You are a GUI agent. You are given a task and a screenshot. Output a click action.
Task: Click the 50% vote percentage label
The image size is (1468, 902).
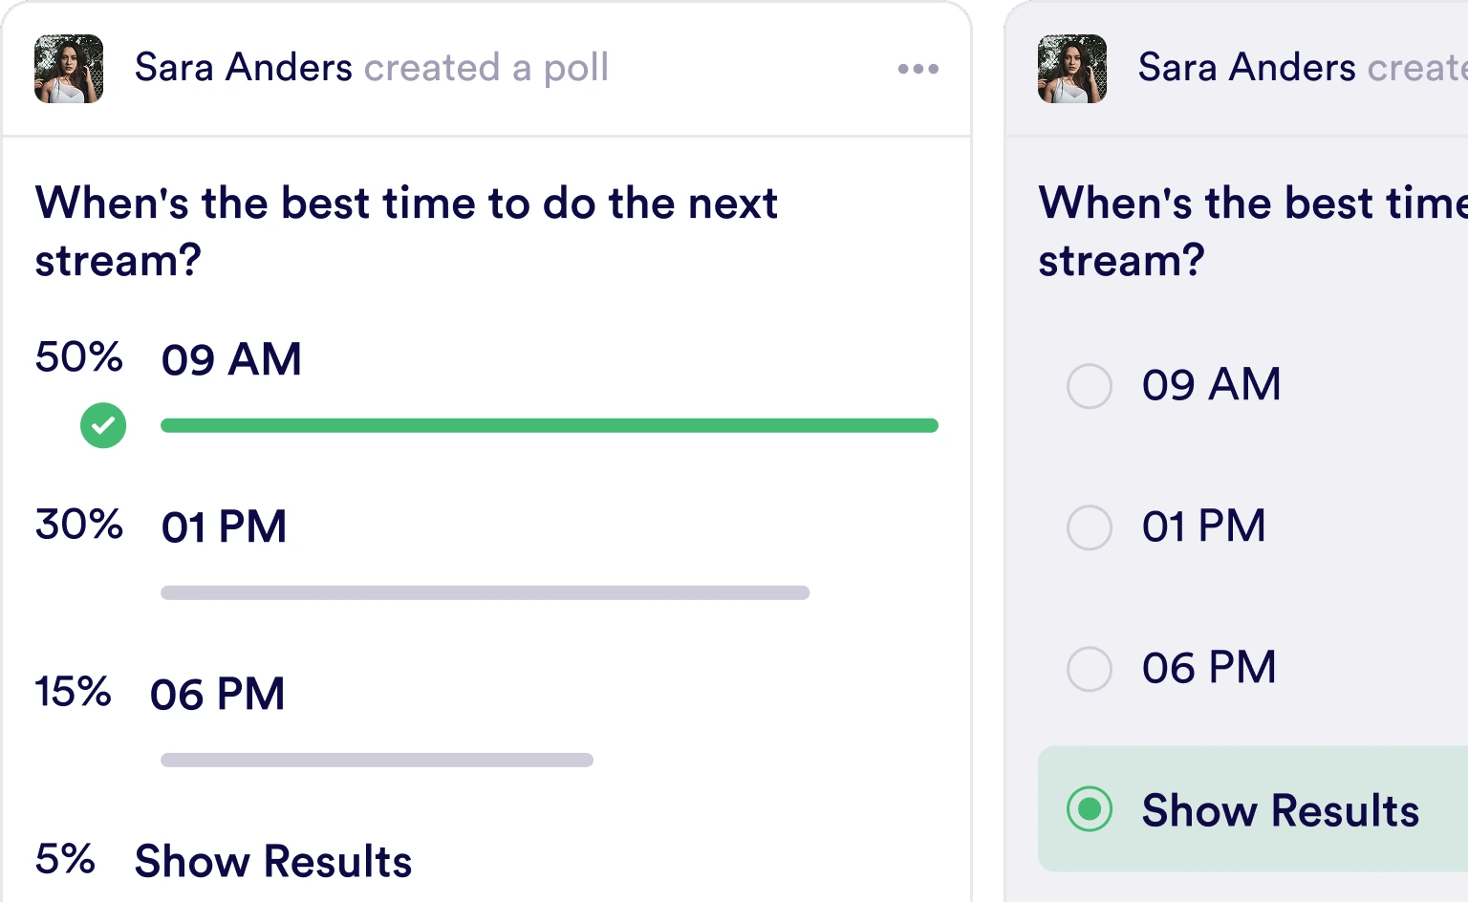[78, 357]
